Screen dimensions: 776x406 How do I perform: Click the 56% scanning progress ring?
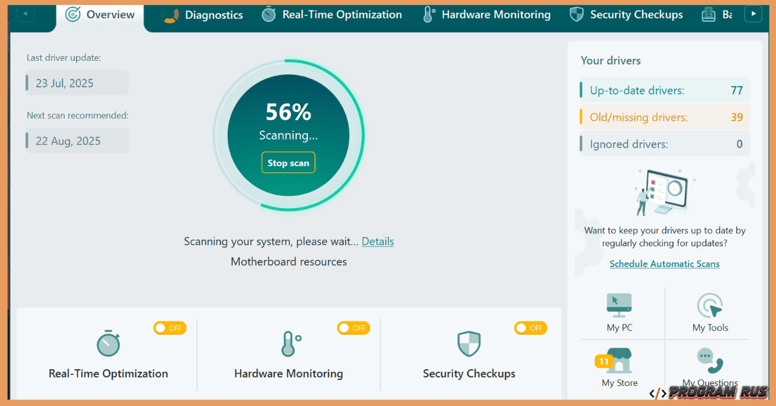click(x=288, y=135)
